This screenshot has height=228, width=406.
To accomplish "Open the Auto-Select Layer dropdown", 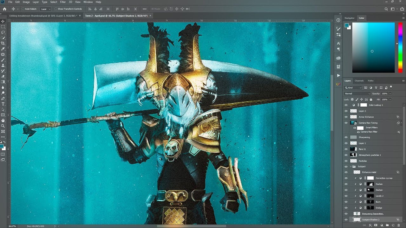I will pos(46,9).
